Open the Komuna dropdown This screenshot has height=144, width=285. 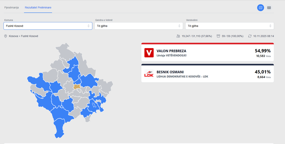point(48,26)
